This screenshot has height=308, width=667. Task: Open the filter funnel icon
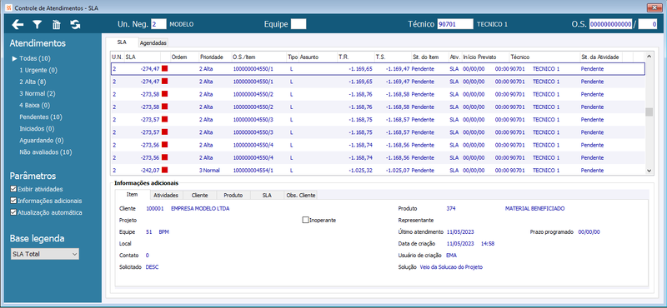[x=38, y=25]
